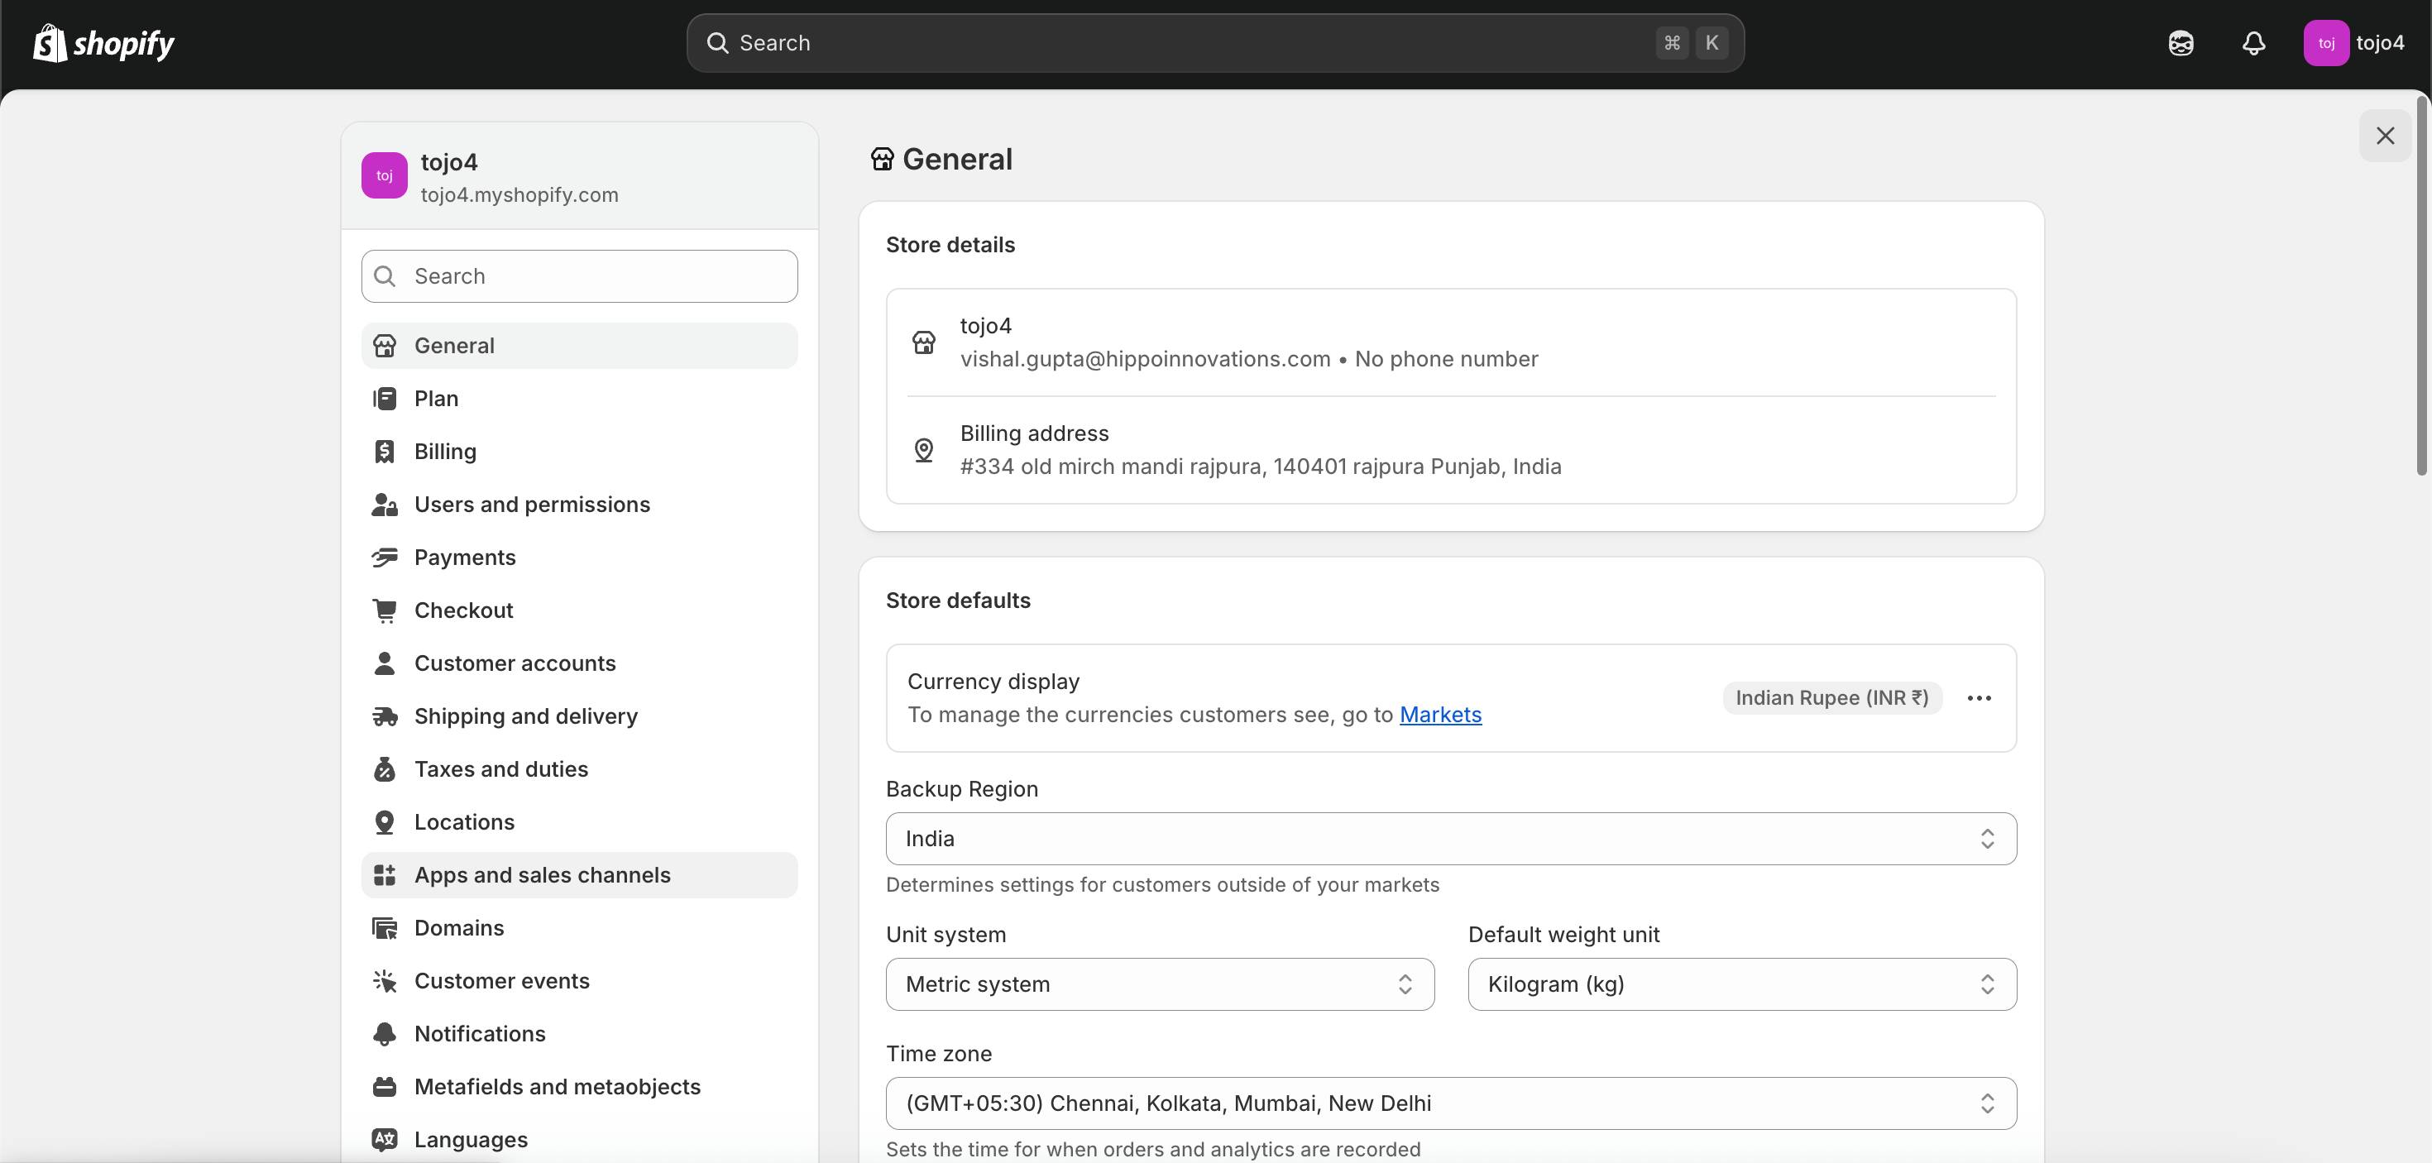Open the Backup Region India dropdown

coord(1450,838)
